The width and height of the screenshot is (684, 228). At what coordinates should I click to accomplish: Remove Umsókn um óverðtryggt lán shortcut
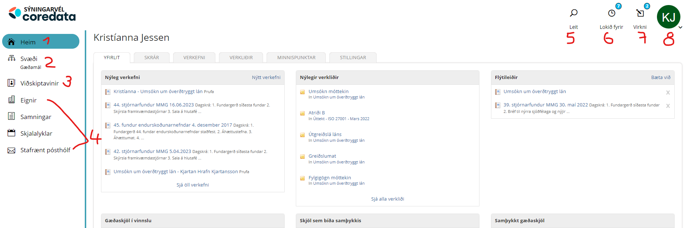[x=668, y=93]
